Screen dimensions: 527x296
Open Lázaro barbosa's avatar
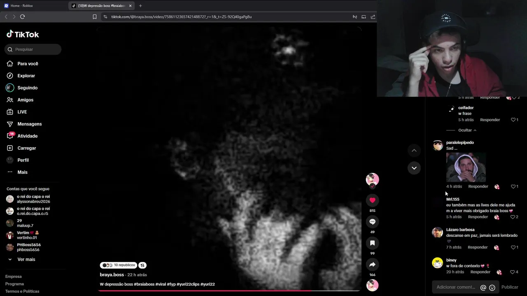tap(437, 232)
